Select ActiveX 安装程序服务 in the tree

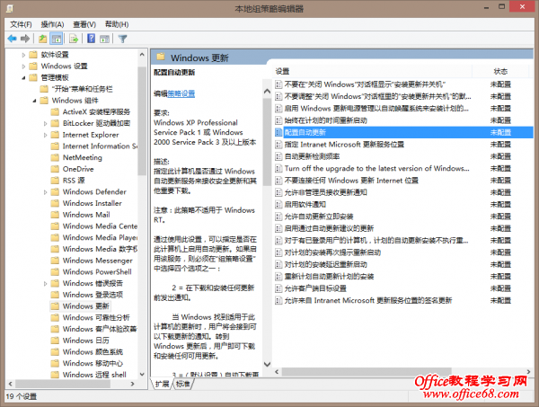point(96,111)
